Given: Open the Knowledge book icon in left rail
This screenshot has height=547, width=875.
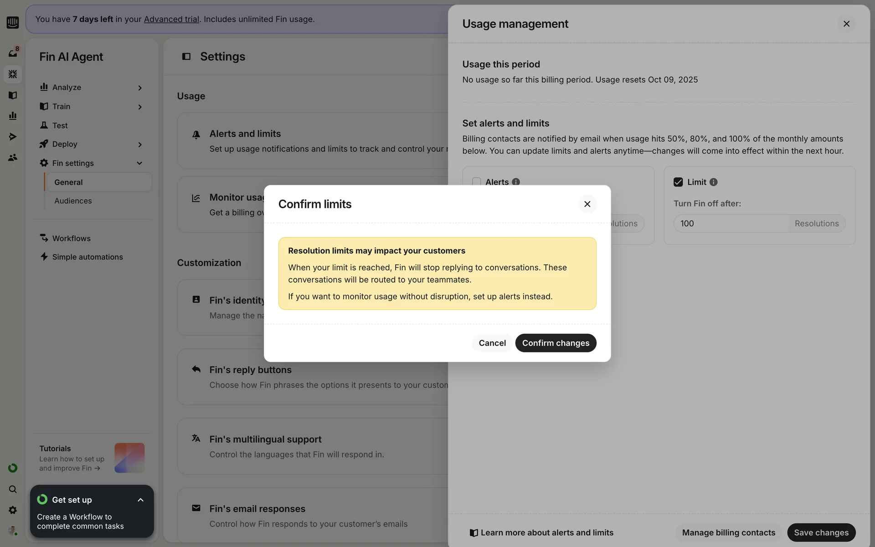Looking at the screenshot, I should (12, 95).
